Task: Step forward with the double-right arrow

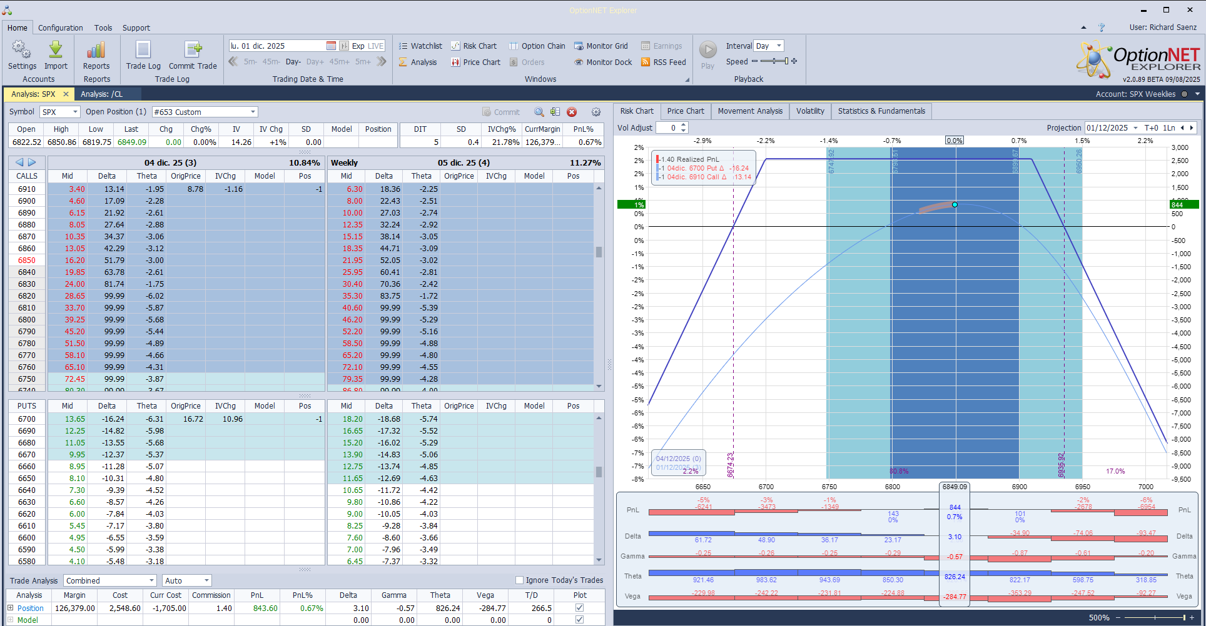Action: 381,61
